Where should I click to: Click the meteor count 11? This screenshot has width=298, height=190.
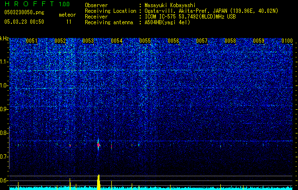point(69,22)
